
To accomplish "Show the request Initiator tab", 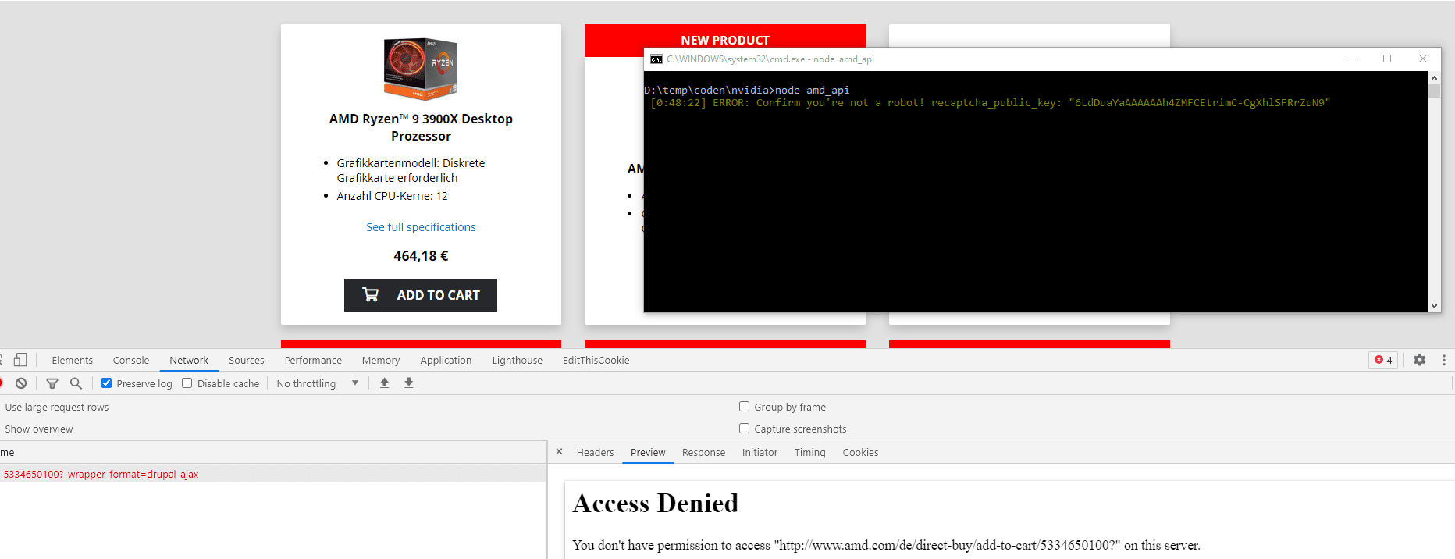I will pyautogui.click(x=760, y=452).
